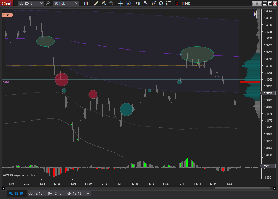Image resolution: width=278 pixels, height=199 pixels.
Task: Click the horizontal scrollbar thumb
Action: [243, 189]
